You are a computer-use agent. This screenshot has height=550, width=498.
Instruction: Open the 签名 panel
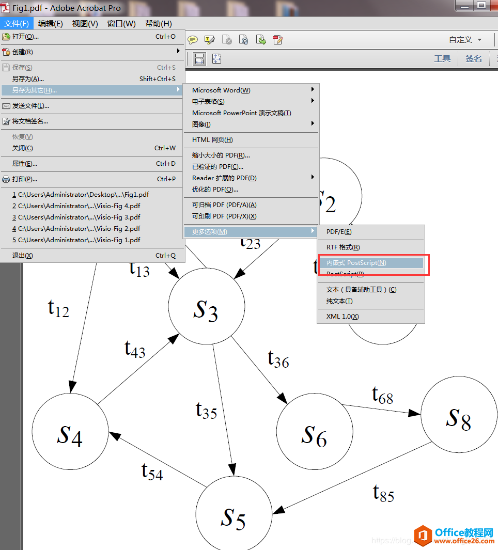pyautogui.click(x=473, y=58)
